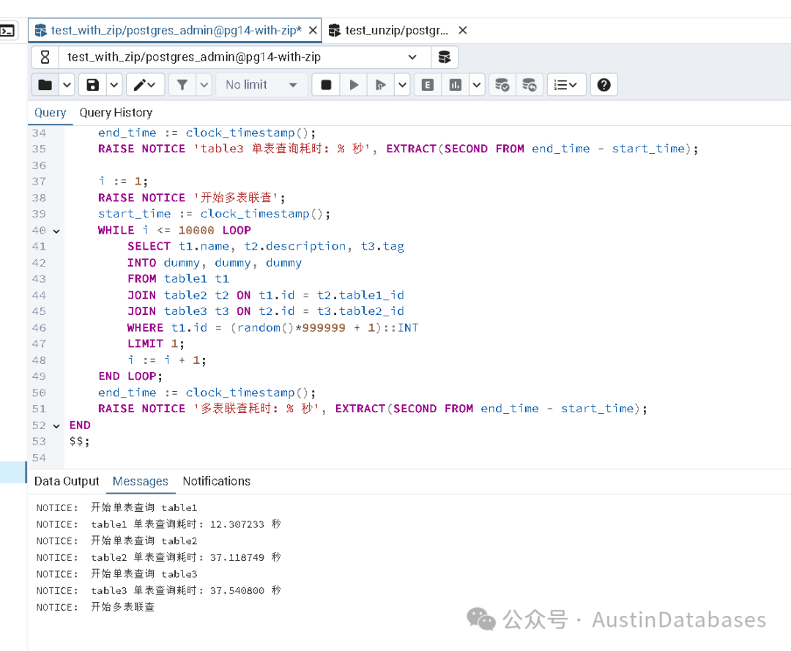This screenshot has width=791, height=651.
Task: Click the 'table1 单表查询耗时: 12.307233 秒' notice message
Action: coord(185,524)
